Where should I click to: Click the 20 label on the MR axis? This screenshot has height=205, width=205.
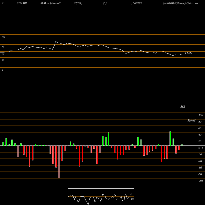(x=200, y=141)
